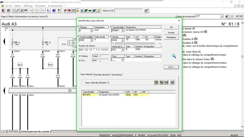Click left arrow of Moteur table scrollbar
Screen dimensions: 244x137
tap(113, 43)
